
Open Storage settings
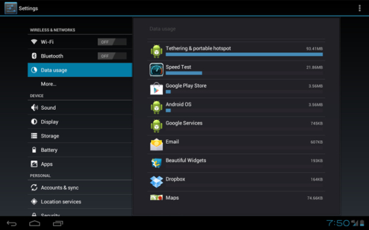click(80, 136)
